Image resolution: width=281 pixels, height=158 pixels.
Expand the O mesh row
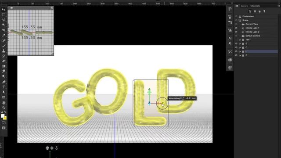(x=240, y=48)
